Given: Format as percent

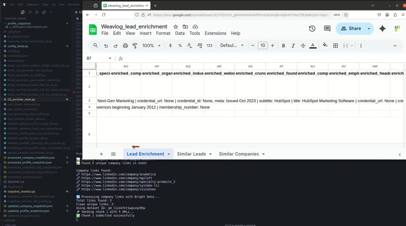Looking at the screenshot, I should [x=180, y=45].
